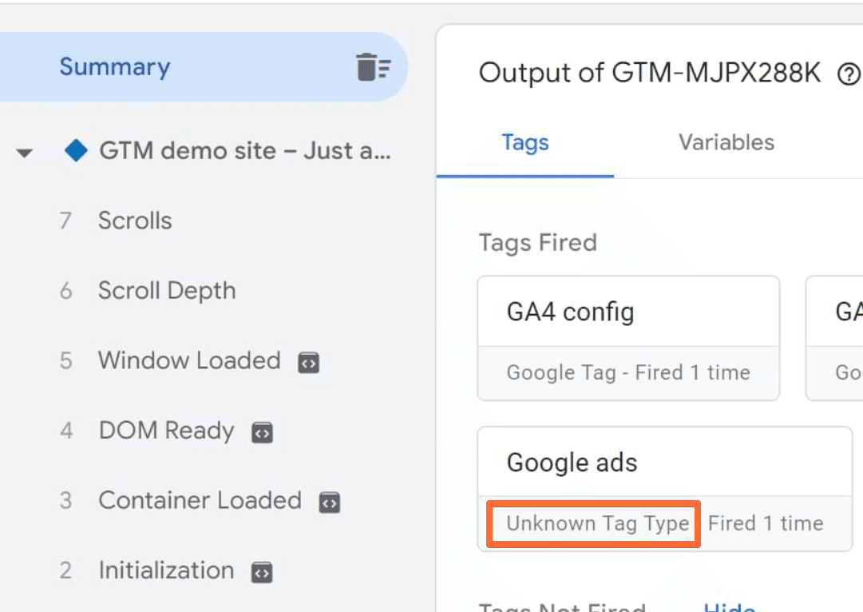
Task: Open the Container Loaded event
Action: coord(200,501)
